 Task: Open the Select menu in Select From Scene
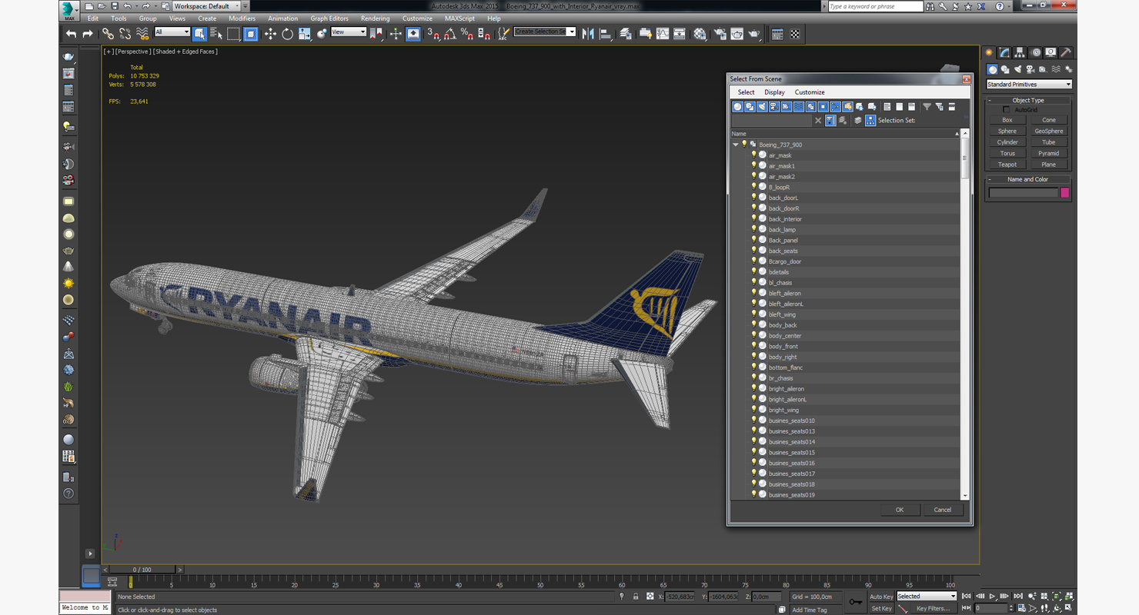pyautogui.click(x=746, y=92)
